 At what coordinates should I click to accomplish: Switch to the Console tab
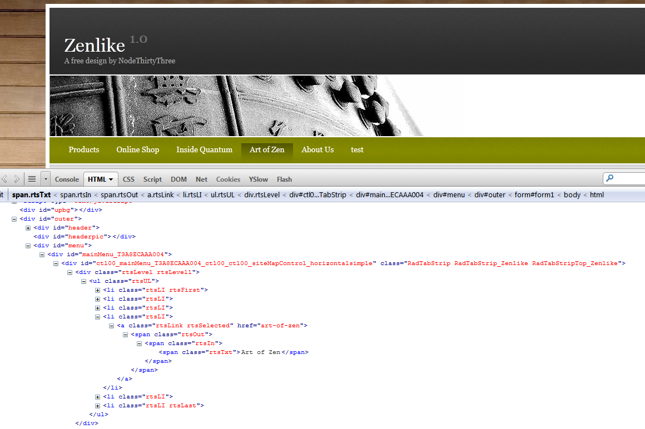[67, 179]
